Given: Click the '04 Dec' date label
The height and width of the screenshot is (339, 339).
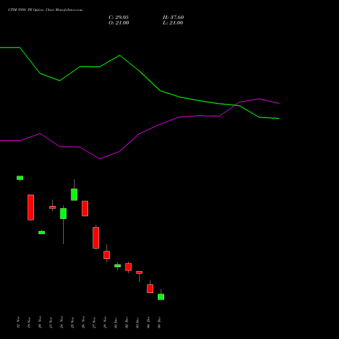Looking at the screenshot, I should coord(148,323).
